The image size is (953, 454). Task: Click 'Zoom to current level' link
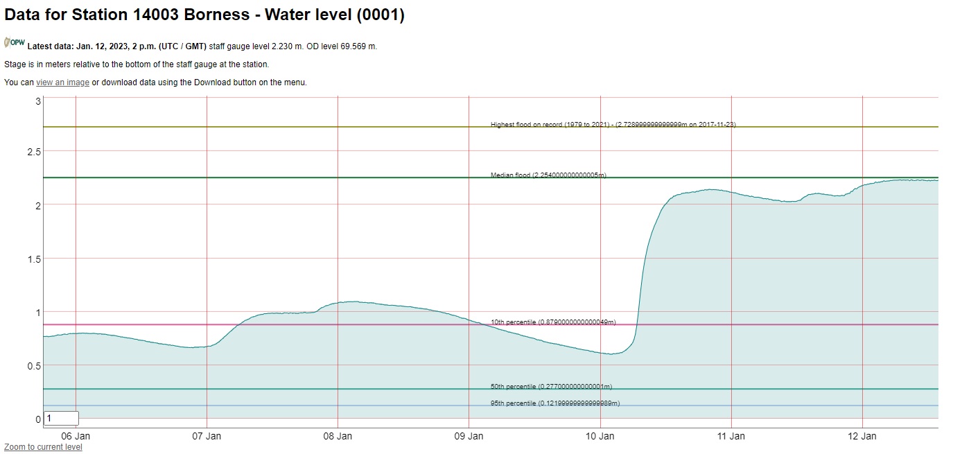(x=43, y=447)
